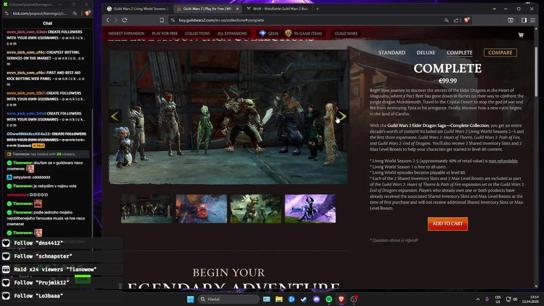Viewport: 544px width, 306px height.
Task: Open Steam from the taskbar
Action: 304,299
